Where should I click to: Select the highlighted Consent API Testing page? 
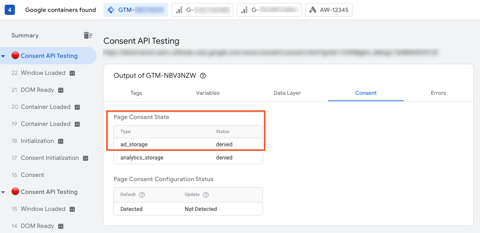coord(49,56)
